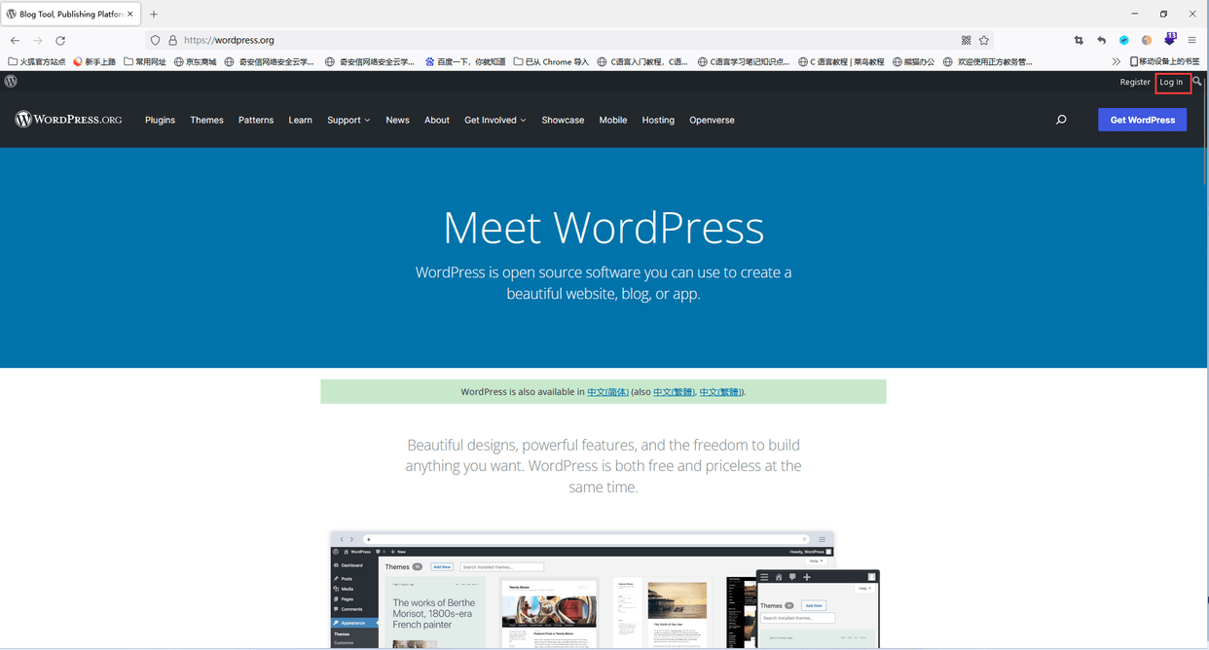The width and height of the screenshot is (1209, 650).
Task: Open the 熊猫办公 bookmark
Action: pyautogui.click(x=913, y=61)
